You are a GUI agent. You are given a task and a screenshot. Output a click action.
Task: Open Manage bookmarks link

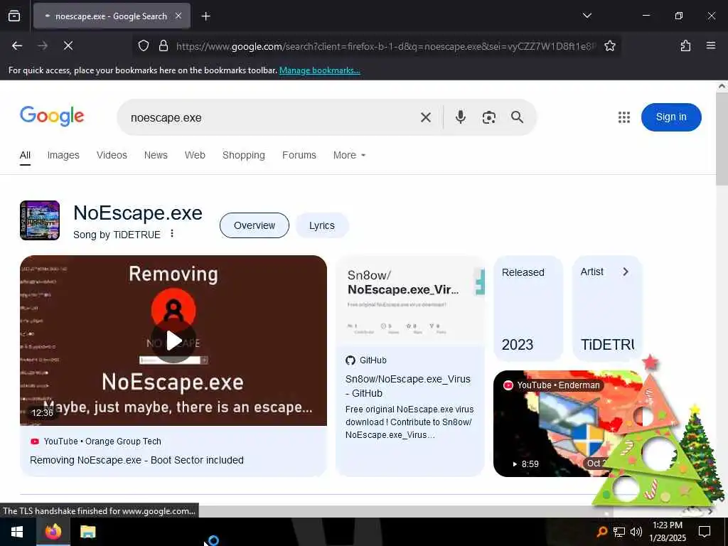tap(319, 70)
